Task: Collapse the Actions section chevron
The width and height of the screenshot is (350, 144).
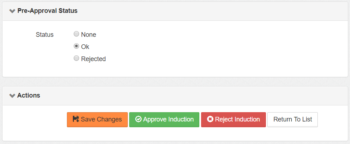Action: (13, 96)
